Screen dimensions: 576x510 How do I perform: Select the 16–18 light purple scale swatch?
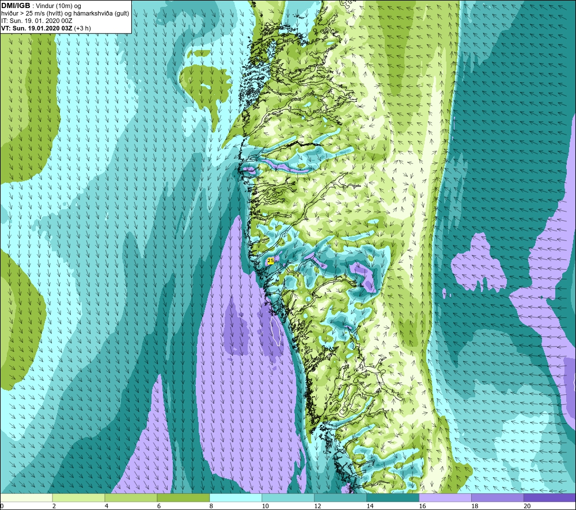tap(445, 498)
